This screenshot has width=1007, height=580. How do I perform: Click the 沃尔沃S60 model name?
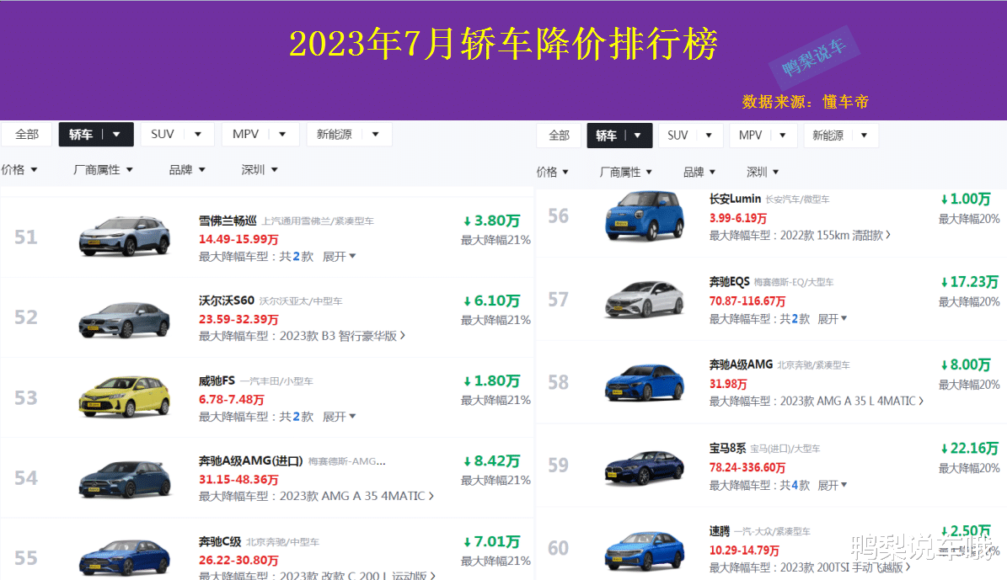click(226, 301)
